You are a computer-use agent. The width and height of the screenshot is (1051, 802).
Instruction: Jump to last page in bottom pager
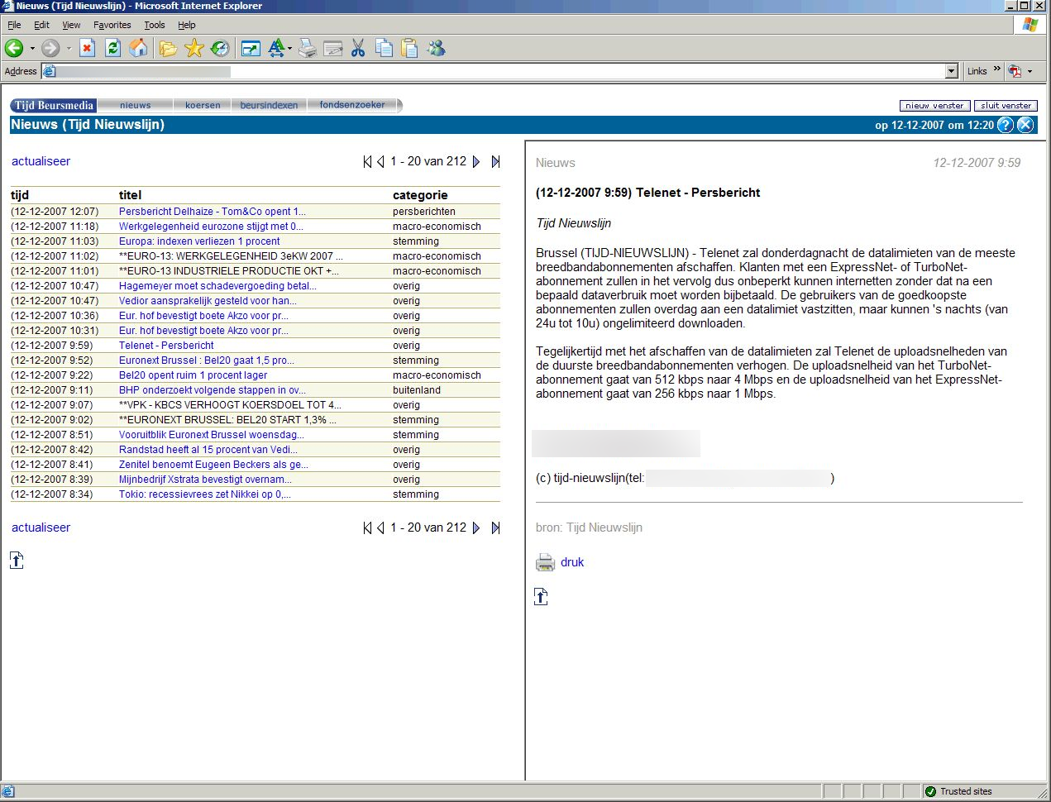(x=495, y=528)
